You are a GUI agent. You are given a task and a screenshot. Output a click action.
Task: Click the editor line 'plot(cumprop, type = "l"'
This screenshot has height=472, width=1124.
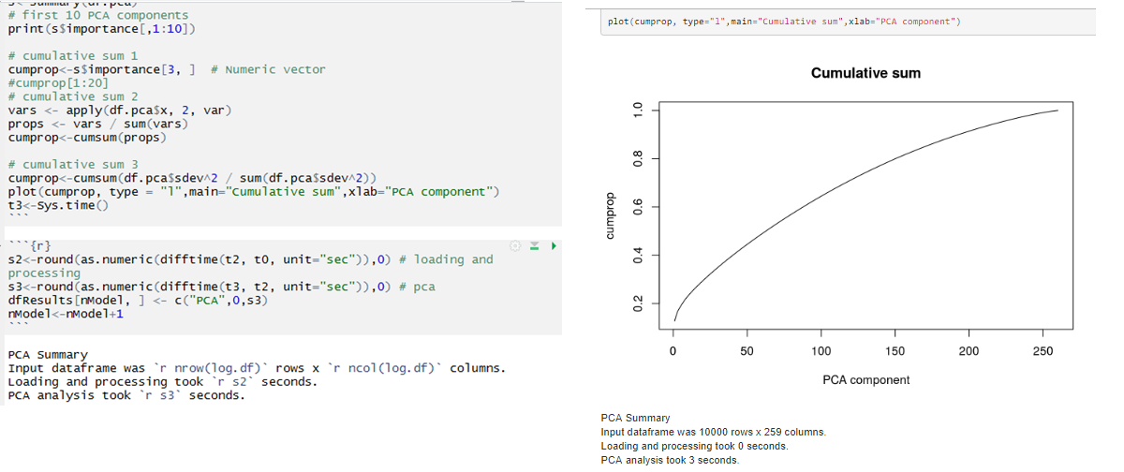pos(253,191)
